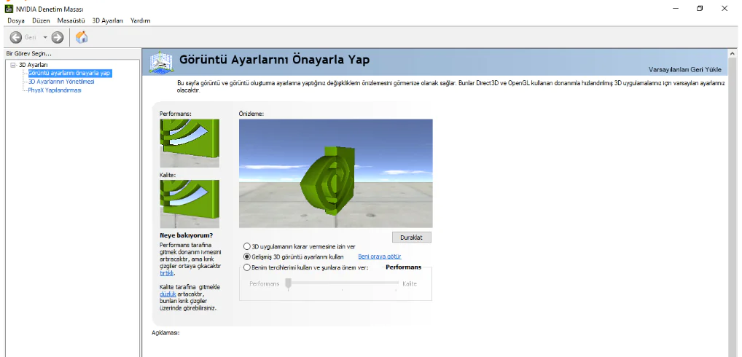742x357 pixels.
Task: Click the Kalite preview thumbnail
Action: point(189,204)
